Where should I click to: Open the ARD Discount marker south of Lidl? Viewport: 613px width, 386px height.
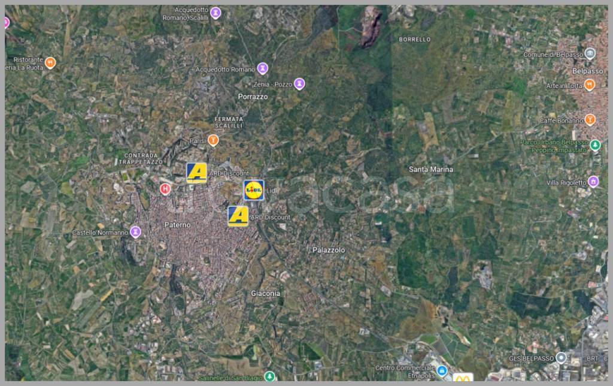point(238,216)
